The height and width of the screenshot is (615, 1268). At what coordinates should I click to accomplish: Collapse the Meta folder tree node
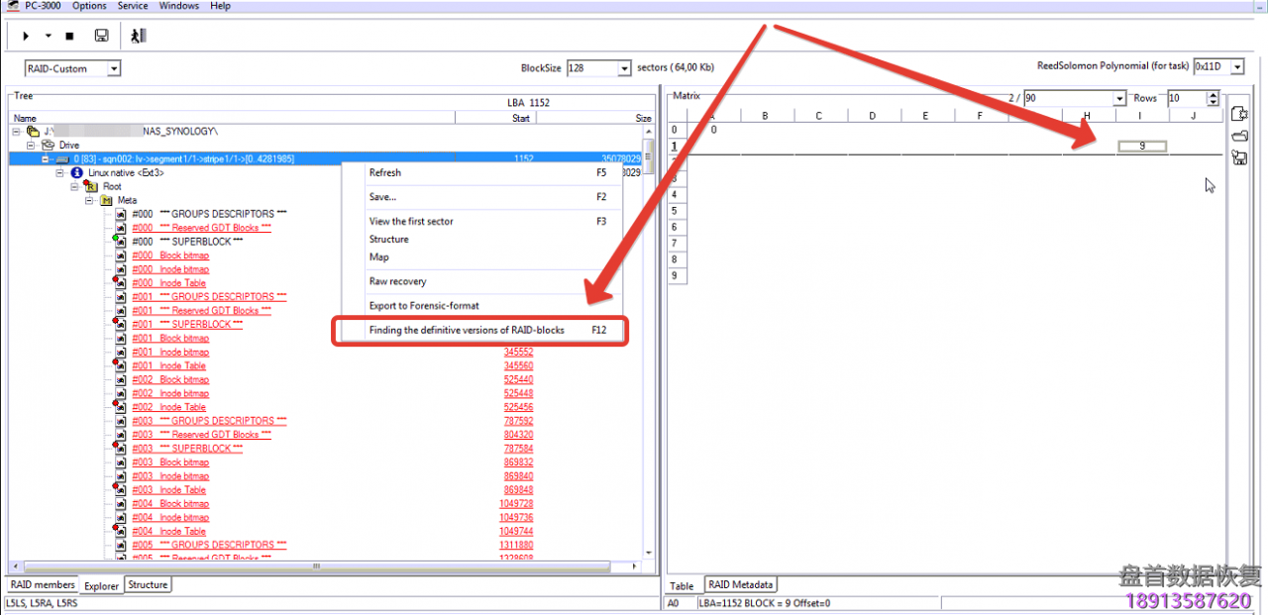point(89,200)
